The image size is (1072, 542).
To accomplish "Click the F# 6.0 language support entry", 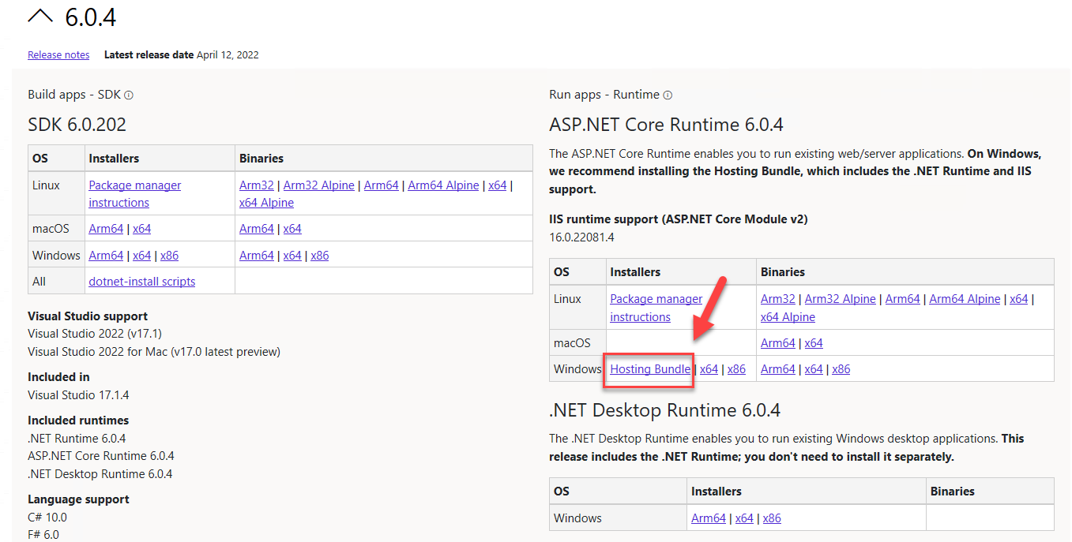I will click(x=43, y=535).
